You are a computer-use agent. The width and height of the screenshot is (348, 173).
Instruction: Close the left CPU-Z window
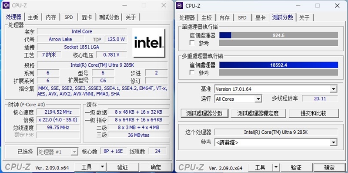click(x=164, y=5)
